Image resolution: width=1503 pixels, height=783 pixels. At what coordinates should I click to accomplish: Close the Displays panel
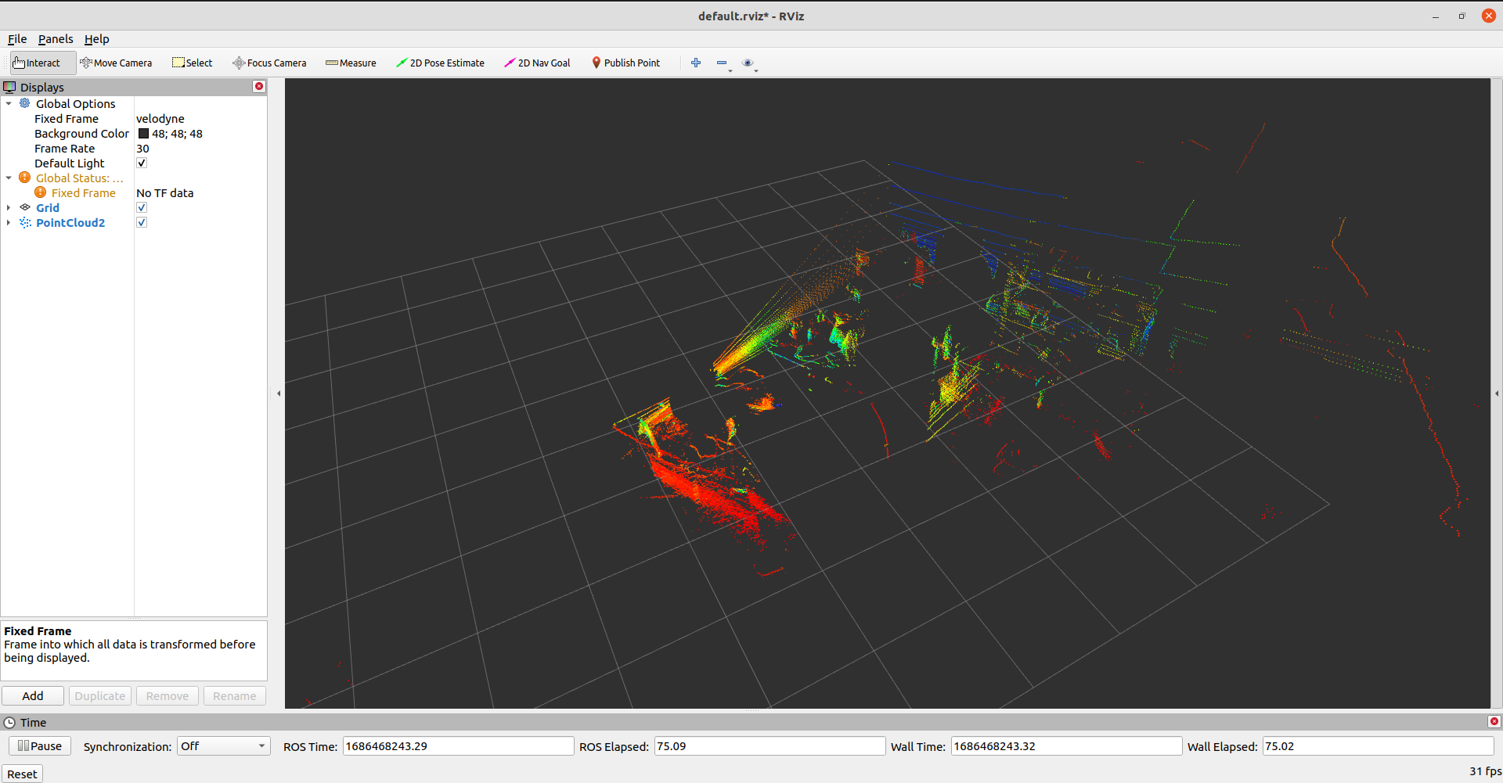point(259,87)
